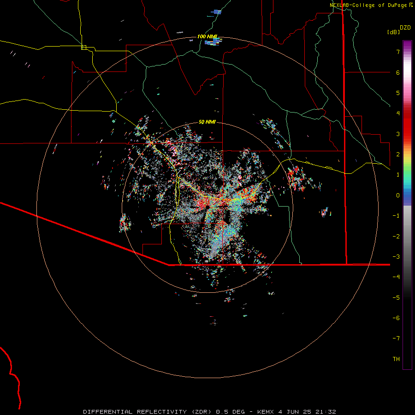Click the -2 scale value
This screenshot has height=415, width=415.
pyautogui.click(x=396, y=237)
